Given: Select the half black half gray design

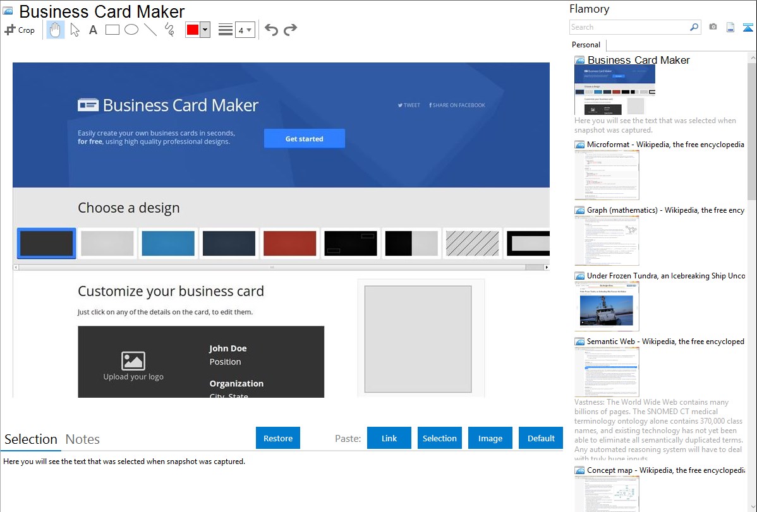Looking at the screenshot, I should click(411, 243).
